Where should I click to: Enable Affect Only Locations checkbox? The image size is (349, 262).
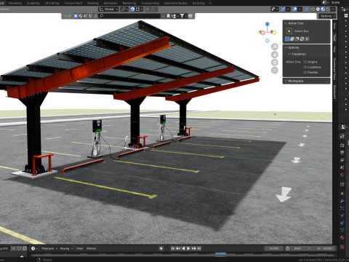[x=305, y=67]
